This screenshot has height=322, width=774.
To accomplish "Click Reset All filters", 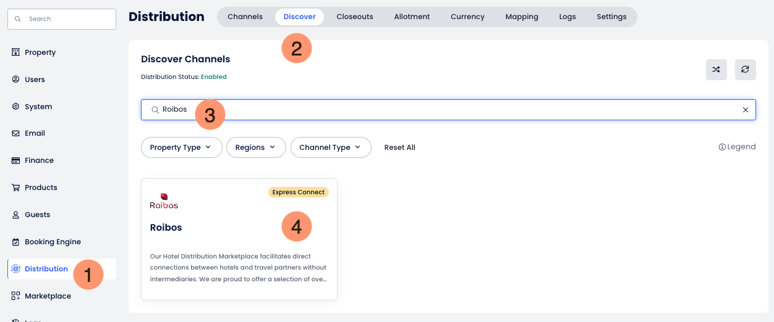I will 399,147.
